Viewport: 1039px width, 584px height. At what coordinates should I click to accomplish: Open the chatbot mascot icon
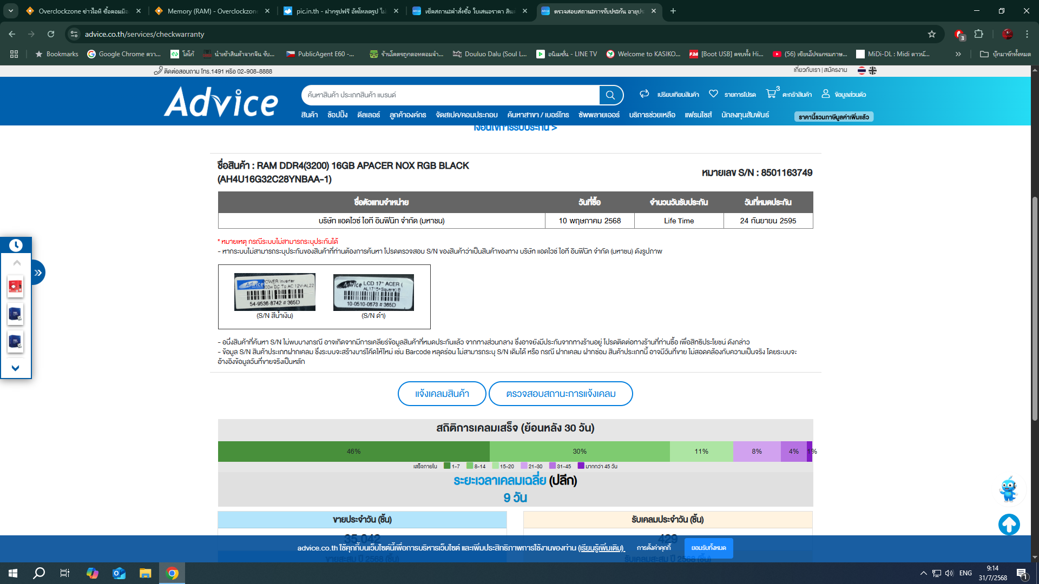point(1009,489)
